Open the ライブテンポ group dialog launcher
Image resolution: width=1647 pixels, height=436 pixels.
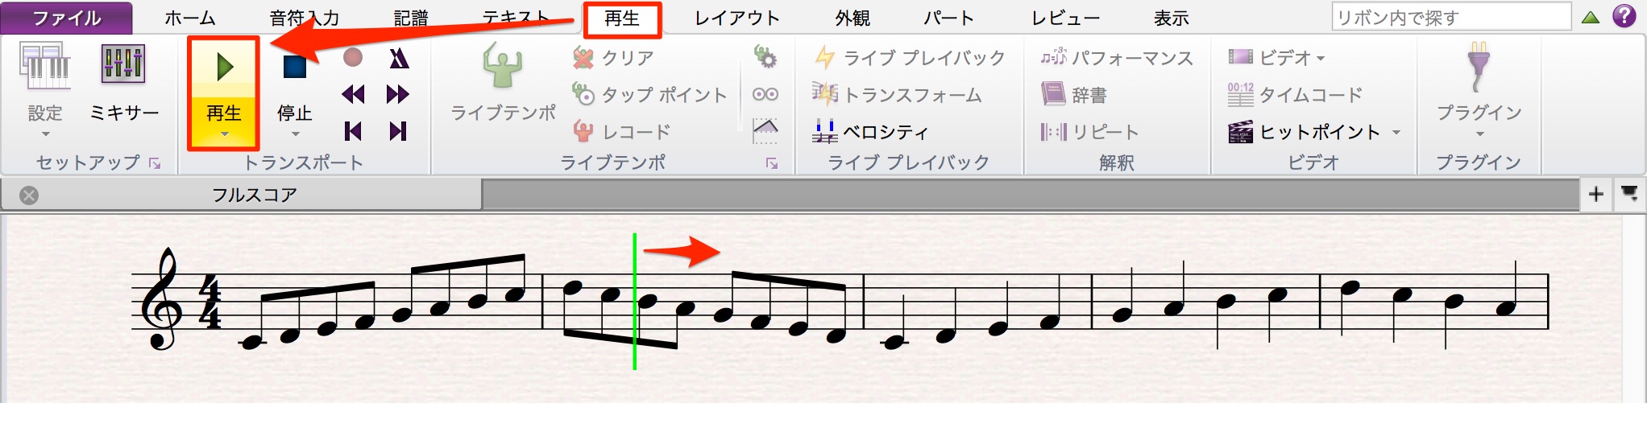[x=772, y=163]
